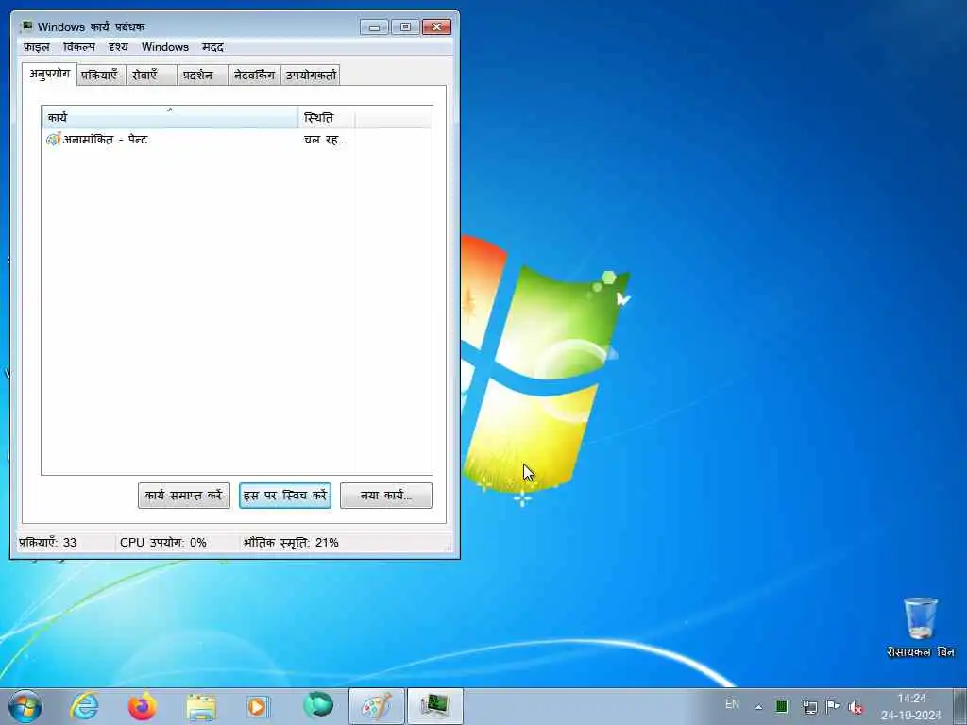
Task: Click the इस पर स्विच करें button
Action: coord(285,496)
